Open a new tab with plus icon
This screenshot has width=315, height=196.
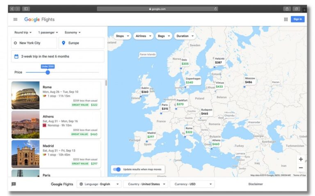pos(305,10)
